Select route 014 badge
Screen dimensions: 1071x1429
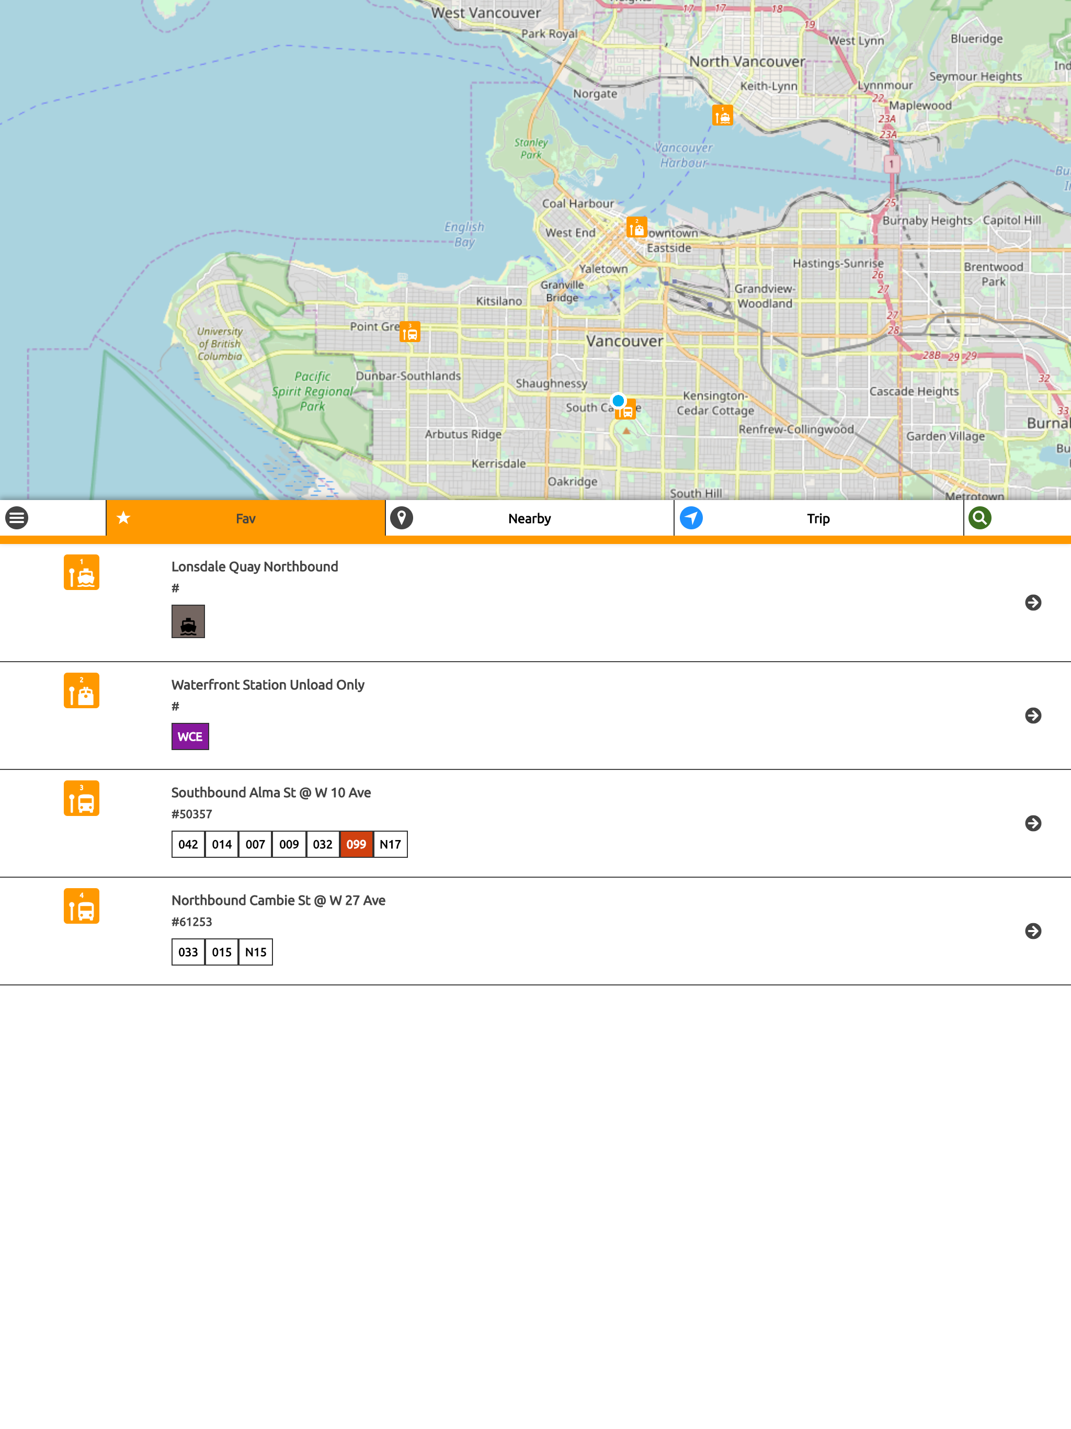pos(222,844)
